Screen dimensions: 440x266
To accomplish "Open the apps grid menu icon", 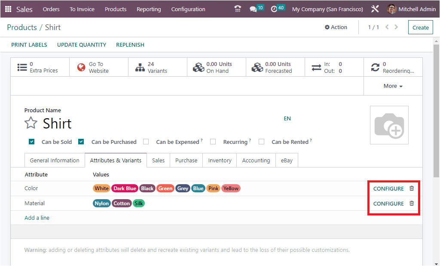I will 8,9.
